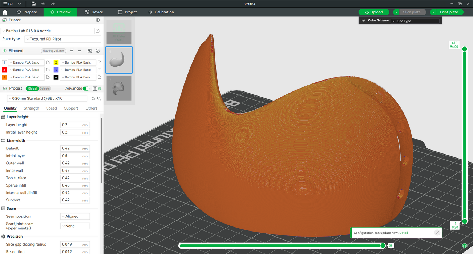
Task: Click the Undo arrow icon
Action: tap(43, 4)
